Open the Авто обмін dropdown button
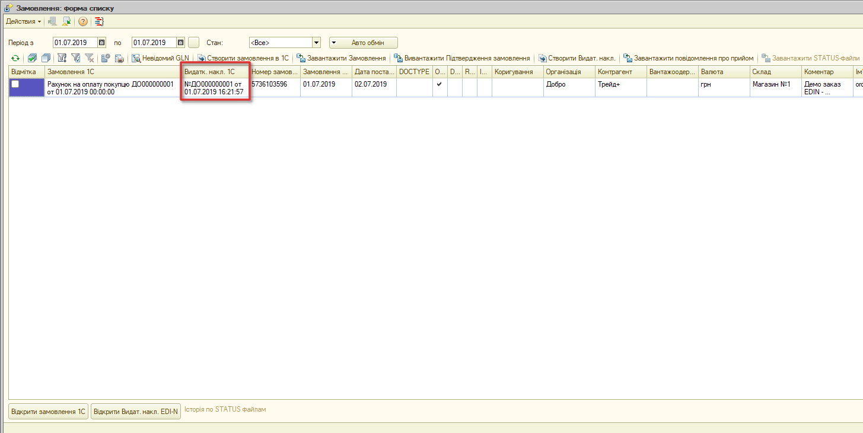The image size is (863, 433). (x=363, y=43)
